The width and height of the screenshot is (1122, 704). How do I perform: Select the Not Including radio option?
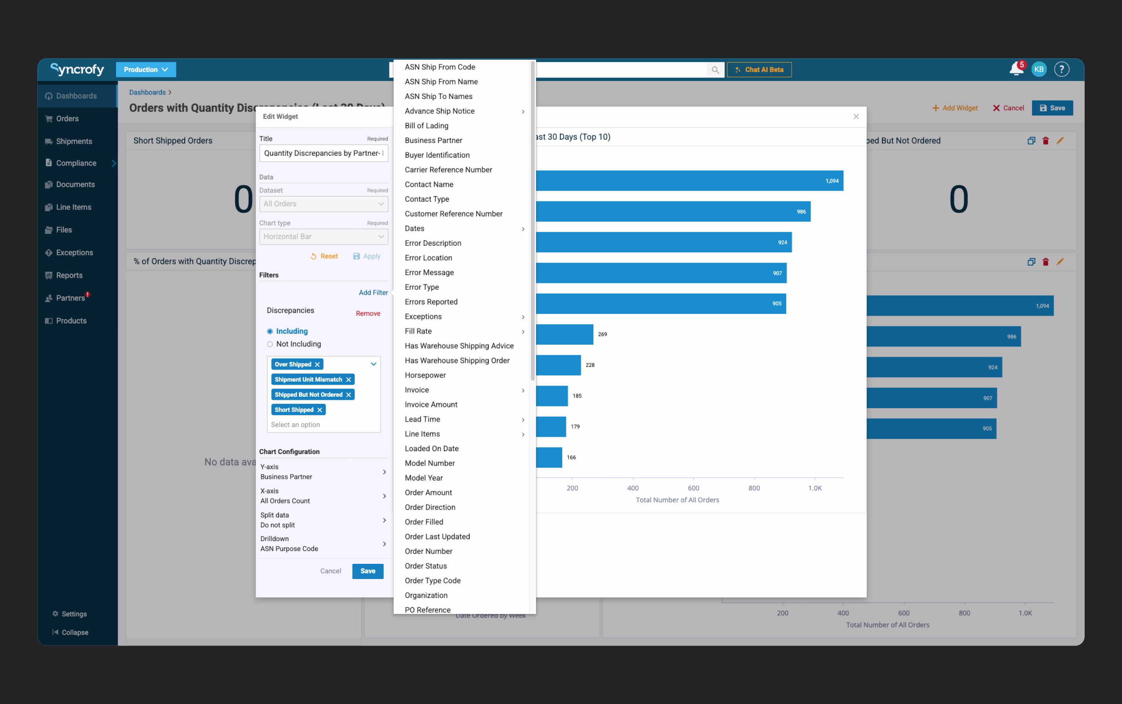[x=270, y=344]
